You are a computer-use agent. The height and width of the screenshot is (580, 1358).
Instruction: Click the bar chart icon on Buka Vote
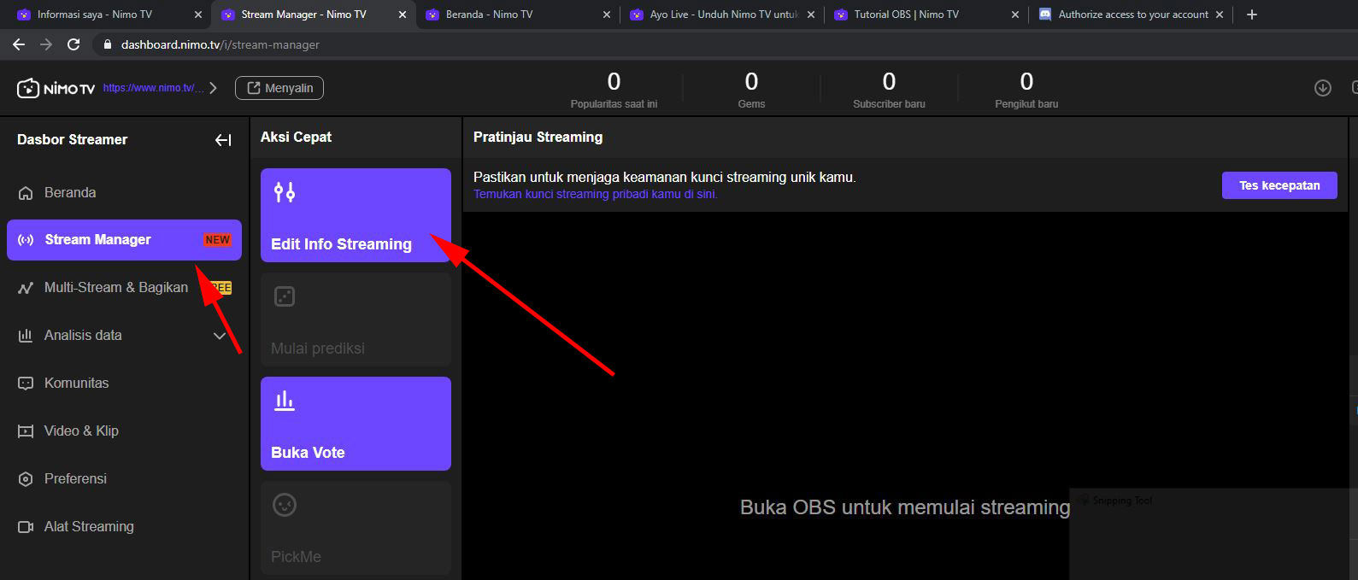coord(285,401)
